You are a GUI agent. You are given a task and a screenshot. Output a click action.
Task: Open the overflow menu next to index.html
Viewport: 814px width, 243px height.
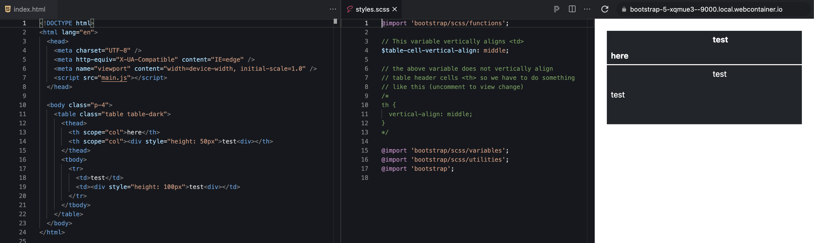tap(333, 9)
